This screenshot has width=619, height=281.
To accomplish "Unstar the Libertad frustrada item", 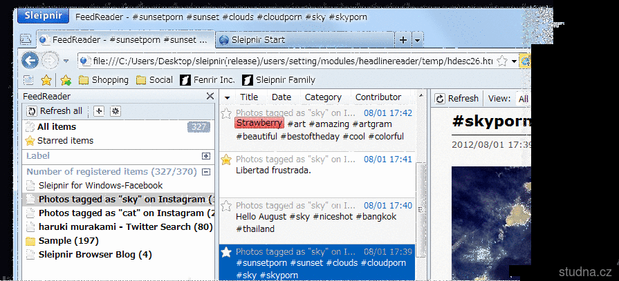I will tap(226, 159).
